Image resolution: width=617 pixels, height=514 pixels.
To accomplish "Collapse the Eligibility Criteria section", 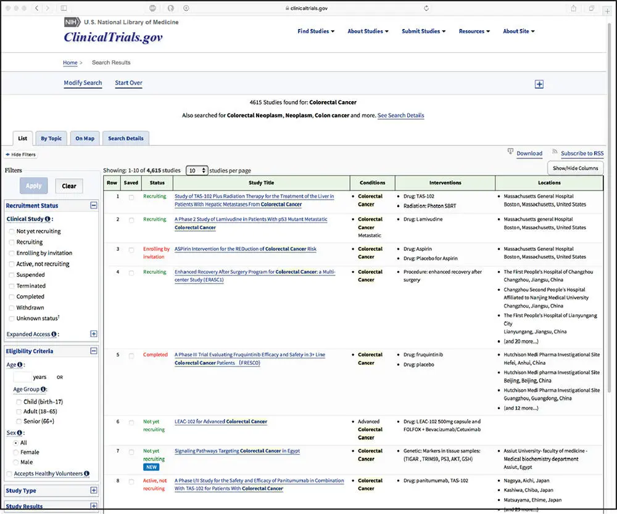I will (x=94, y=351).
